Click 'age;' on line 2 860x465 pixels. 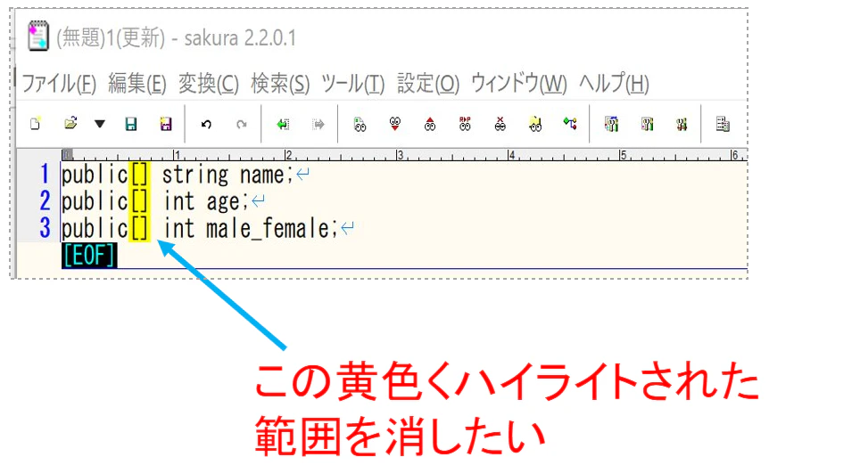(x=227, y=202)
